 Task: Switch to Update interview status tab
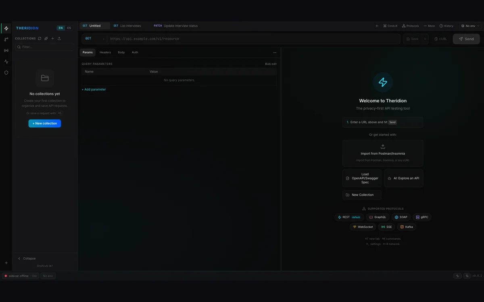176,26
